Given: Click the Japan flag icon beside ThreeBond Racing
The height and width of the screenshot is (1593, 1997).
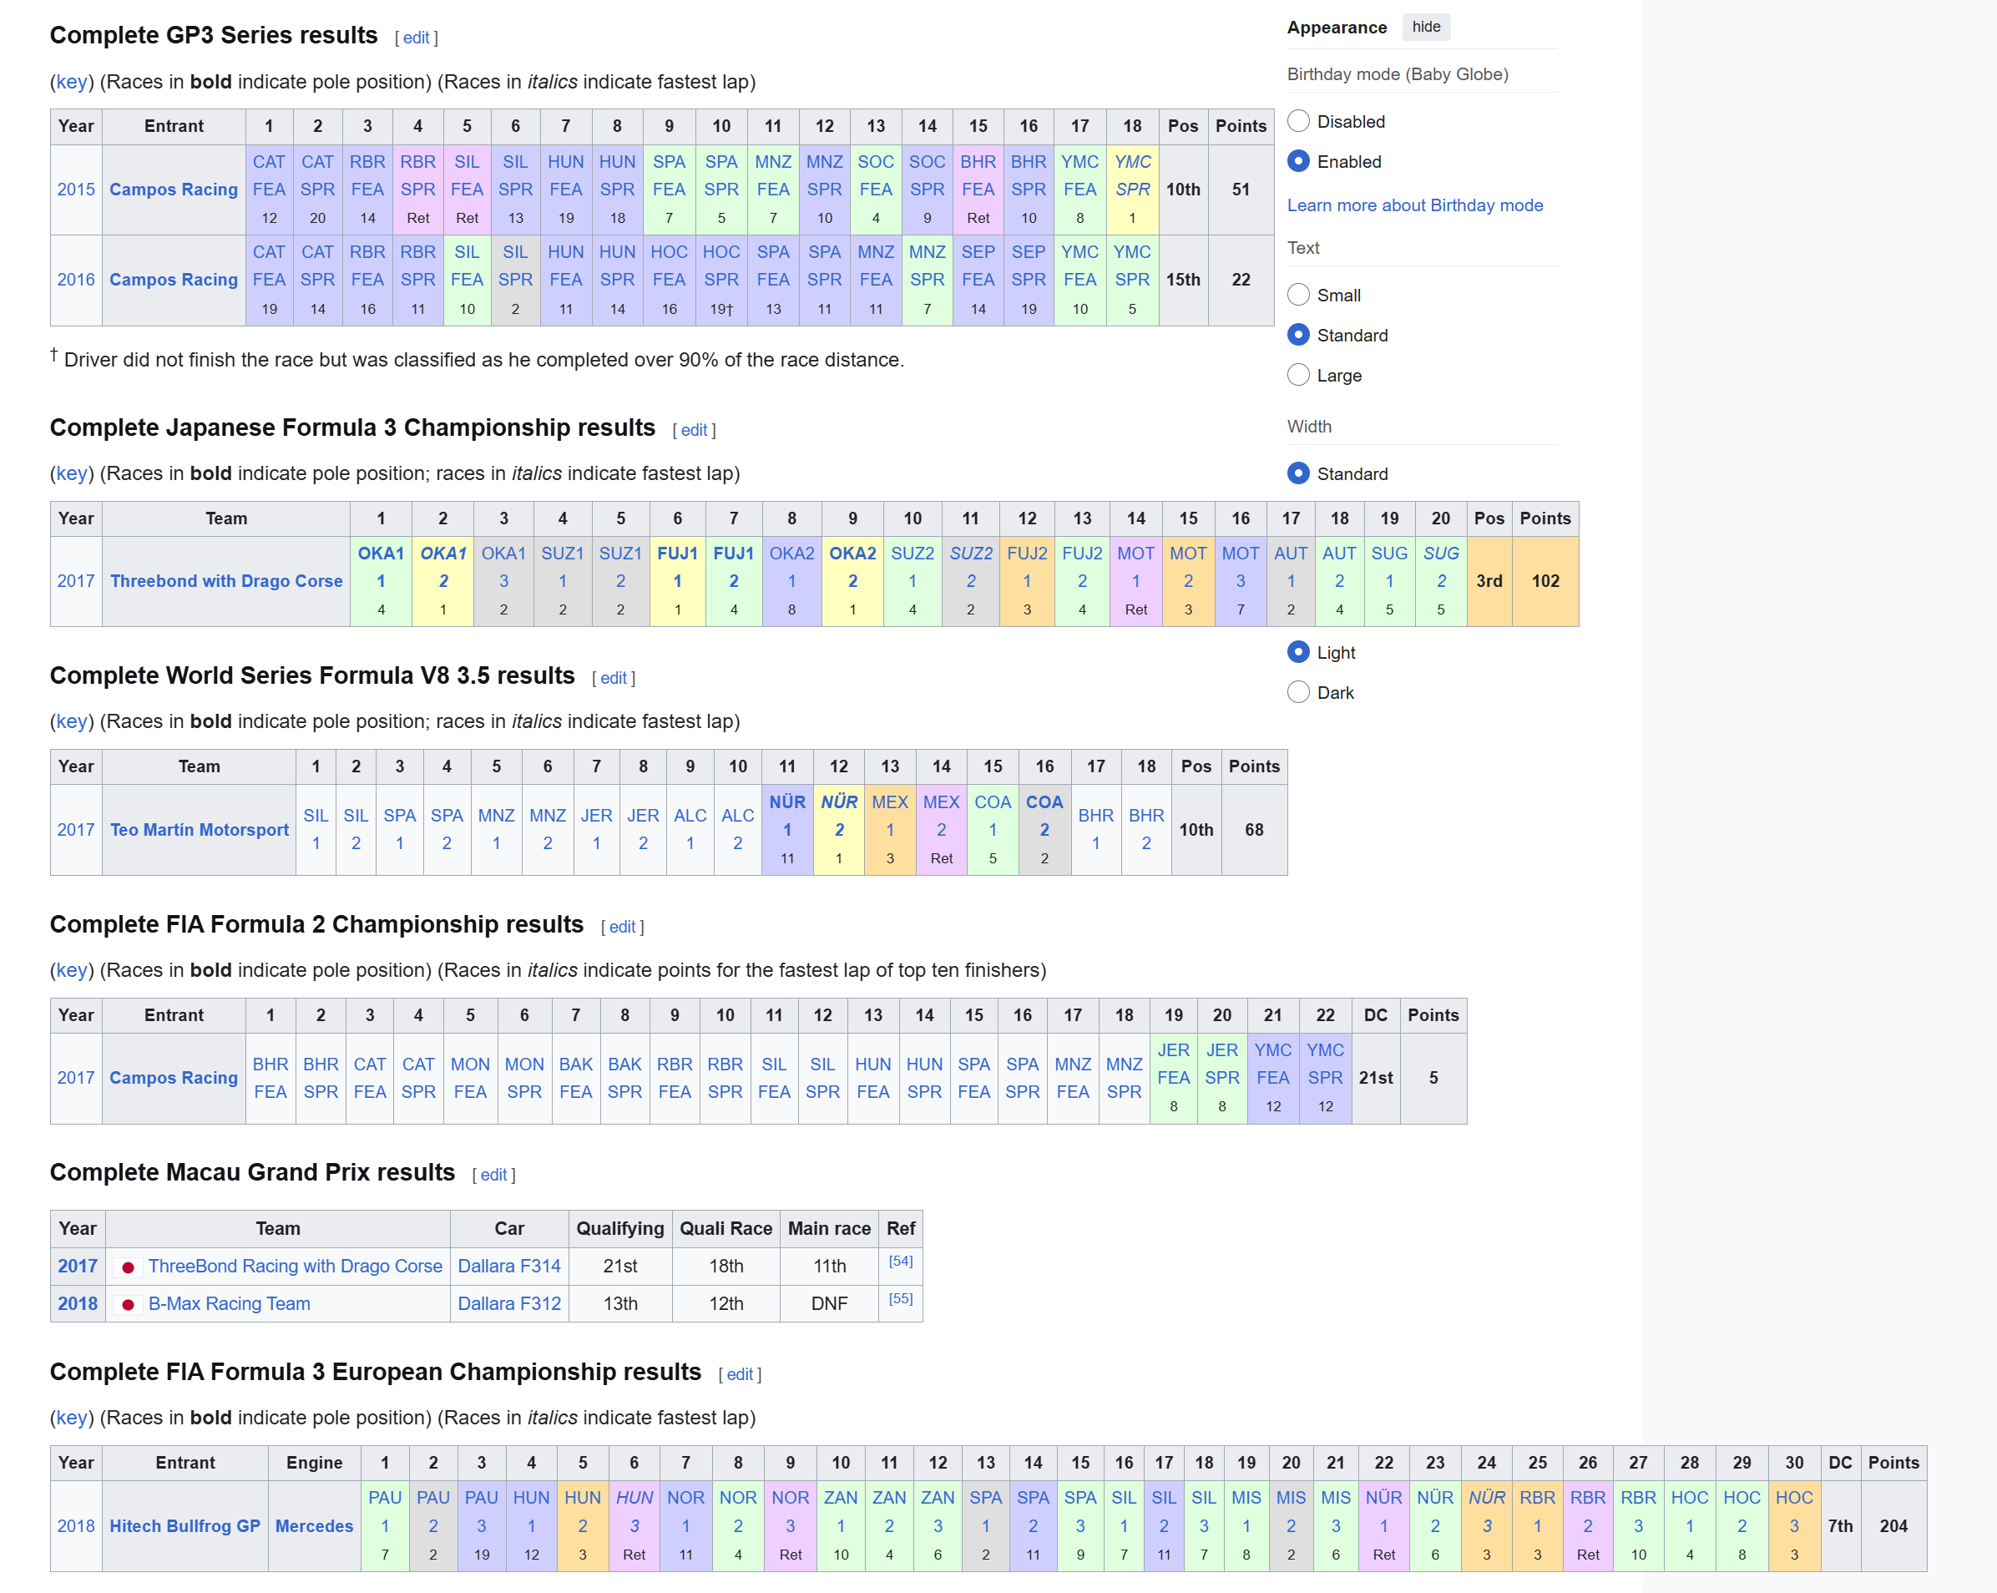Looking at the screenshot, I should pos(128,1267).
